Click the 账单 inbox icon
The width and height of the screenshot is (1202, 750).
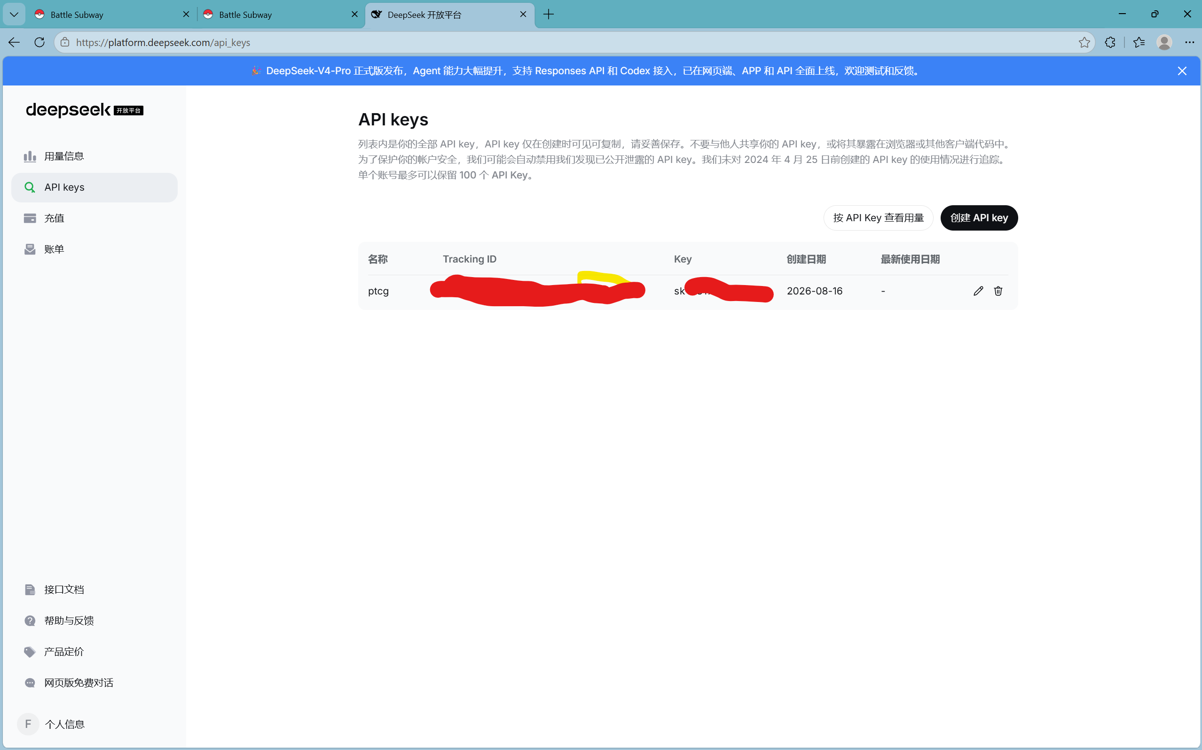pos(30,249)
